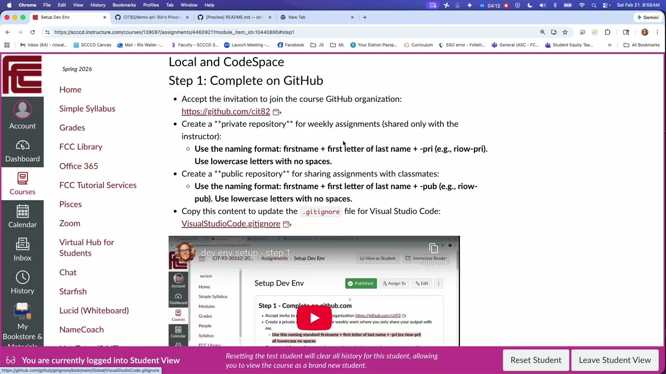Viewport: 666px width, 374px height.
Task: Close the Setup Dev Env tab
Action: coord(105,17)
